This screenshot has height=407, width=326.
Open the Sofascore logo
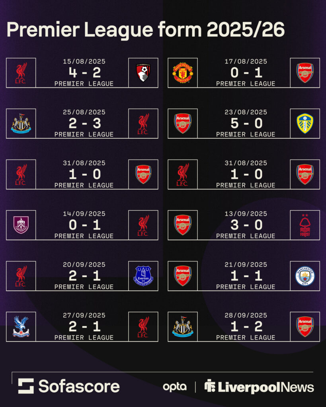[x=69, y=386]
